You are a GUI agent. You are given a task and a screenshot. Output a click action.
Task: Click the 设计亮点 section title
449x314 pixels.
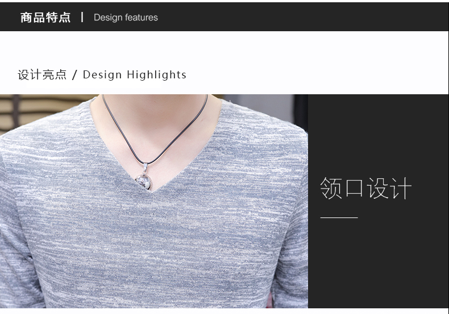click(x=42, y=75)
